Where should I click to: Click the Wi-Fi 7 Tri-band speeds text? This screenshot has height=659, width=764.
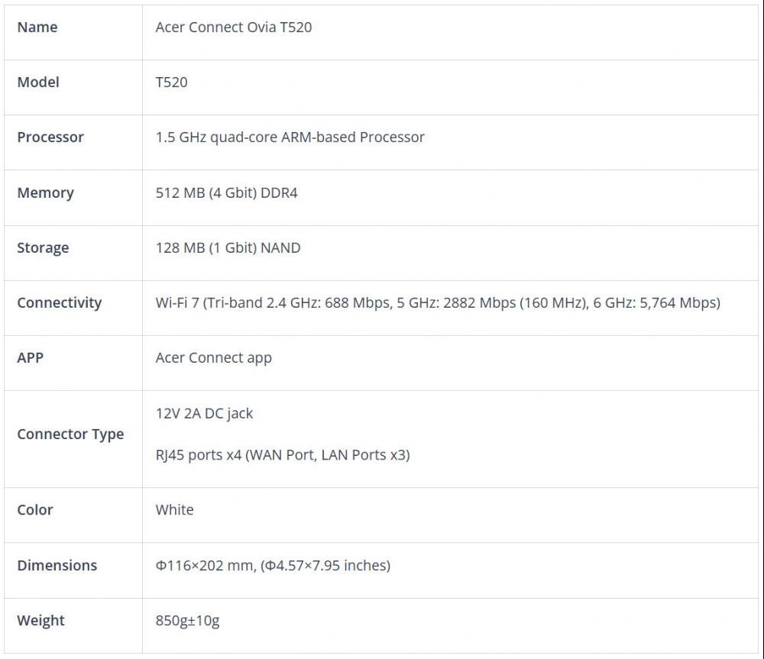[437, 303]
